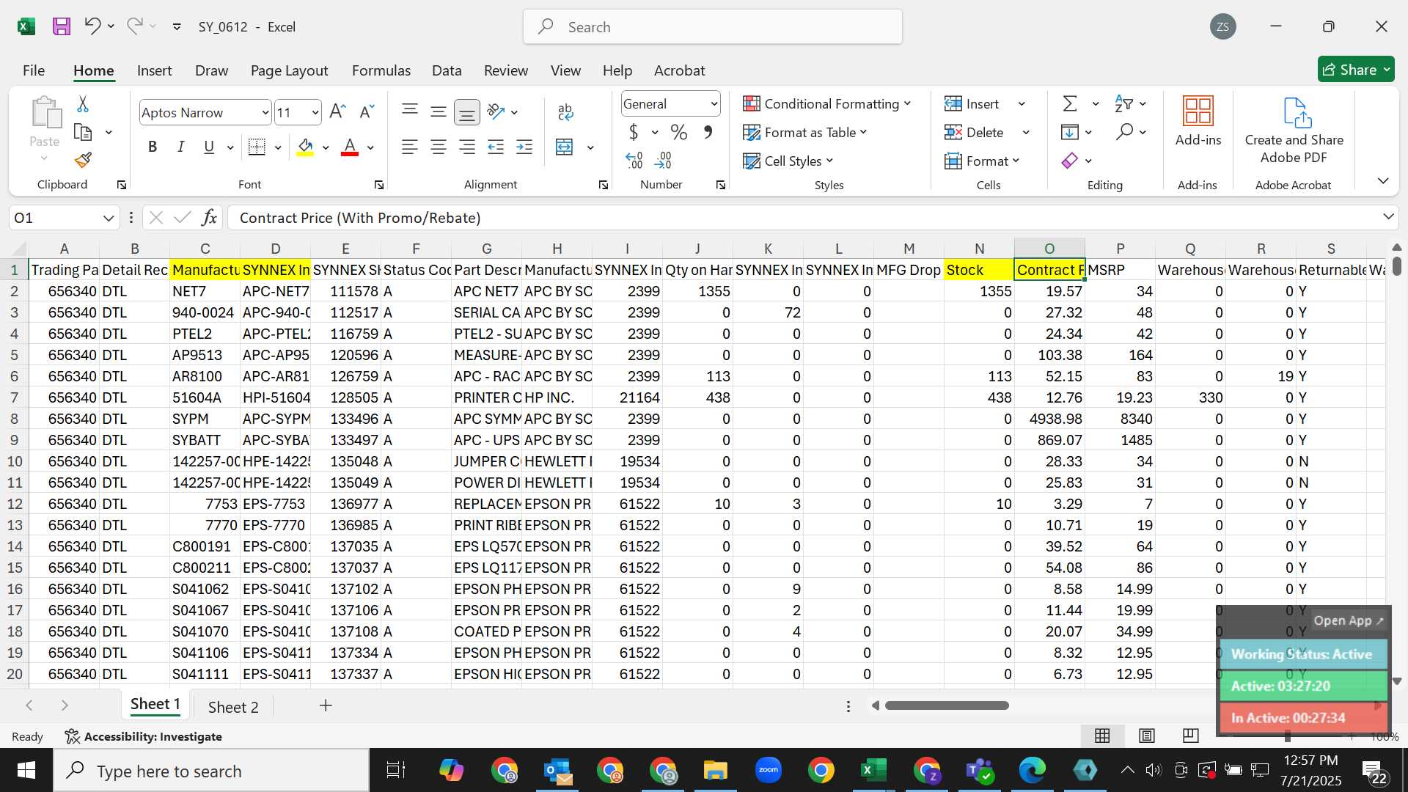Image resolution: width=1408 pixels, height=792 pixels.
Task: Click the Merge & Center icon
Action: 564,147
